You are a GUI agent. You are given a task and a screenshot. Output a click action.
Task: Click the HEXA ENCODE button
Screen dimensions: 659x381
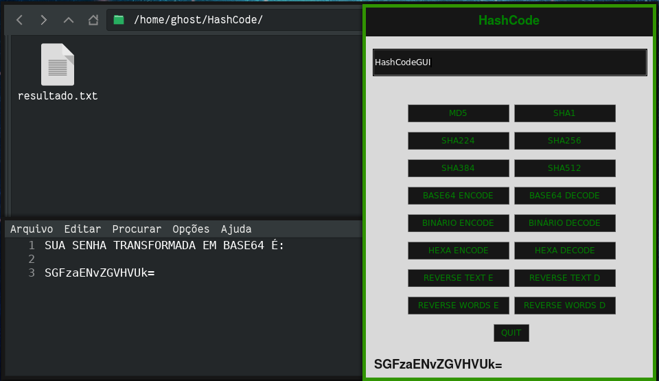(458, 250)
